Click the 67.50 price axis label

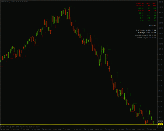tap(161, 91)
